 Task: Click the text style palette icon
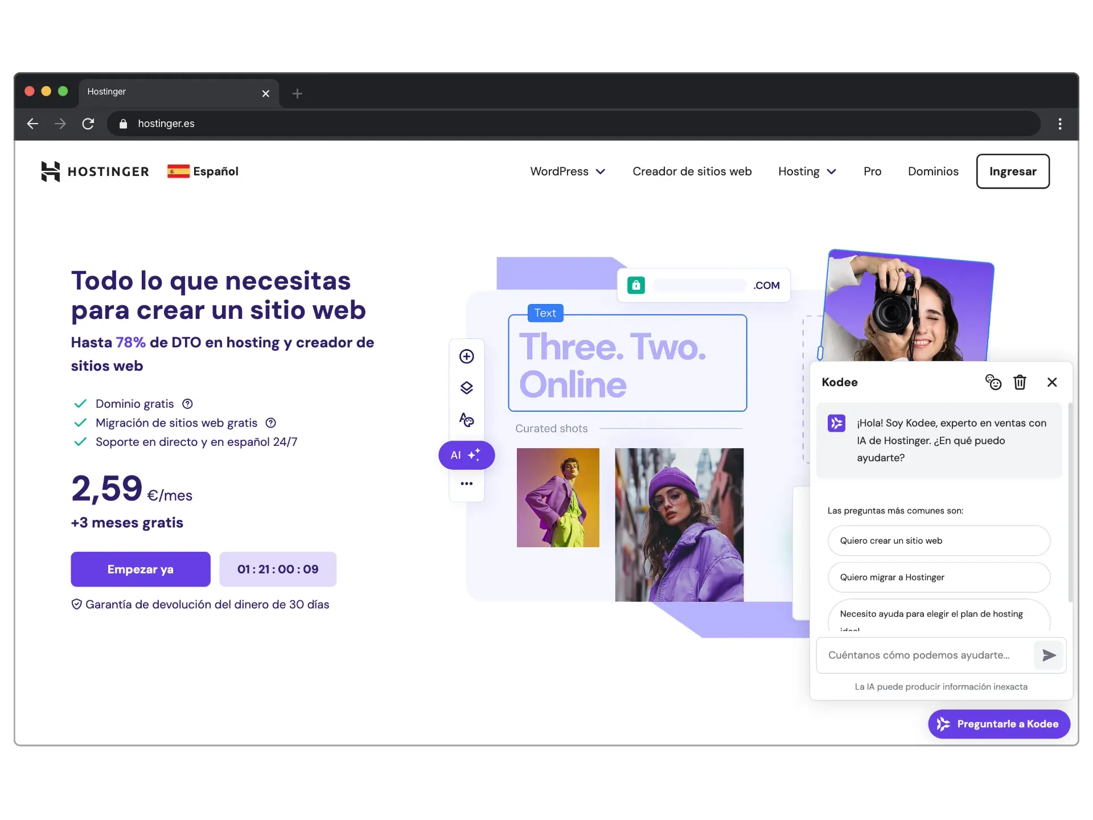[467, 420]
